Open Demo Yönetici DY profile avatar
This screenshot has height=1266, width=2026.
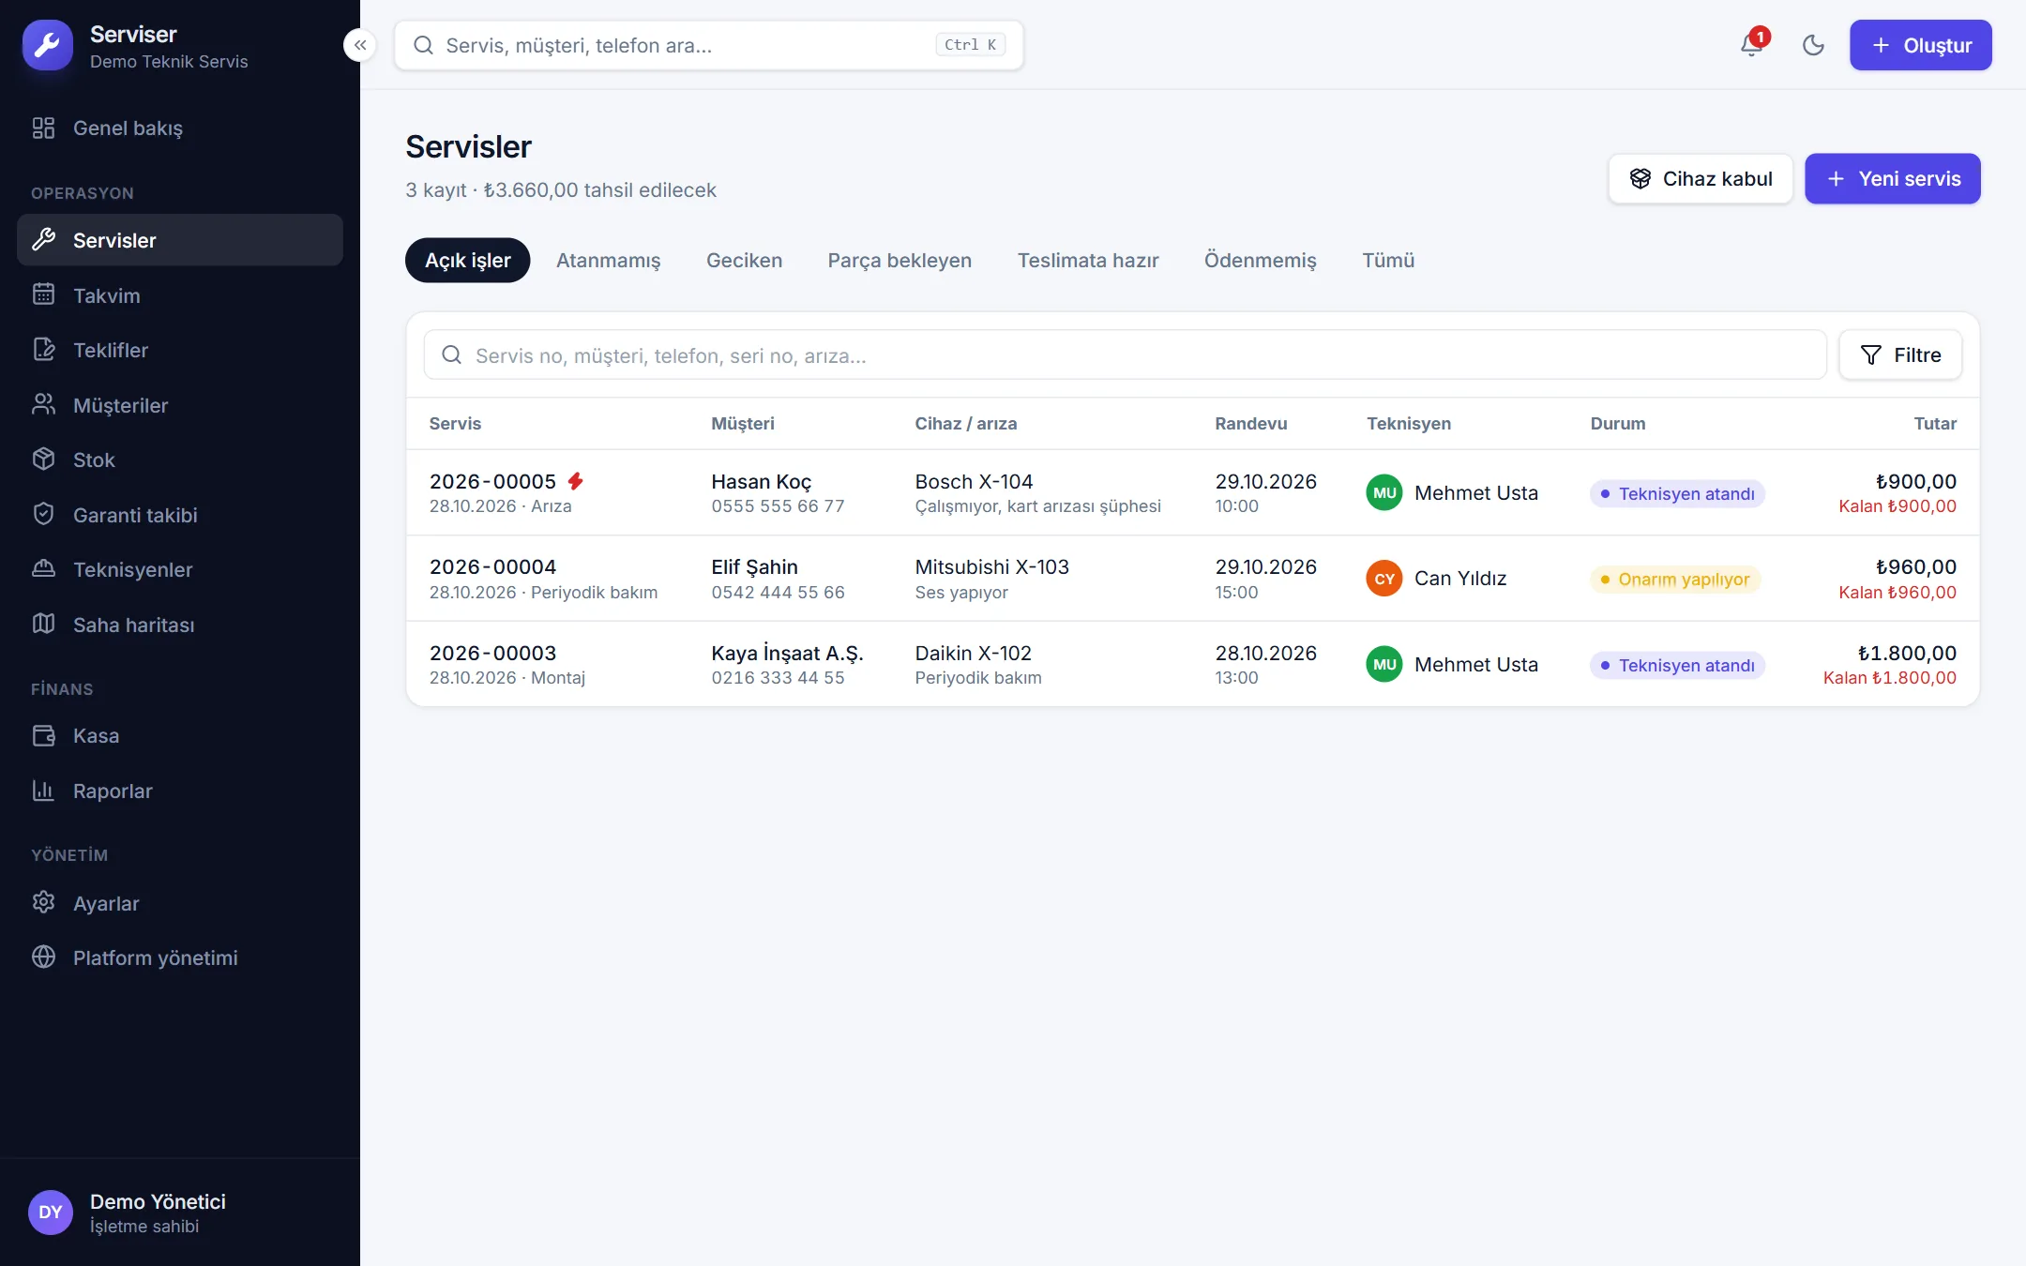[51, 1212]
